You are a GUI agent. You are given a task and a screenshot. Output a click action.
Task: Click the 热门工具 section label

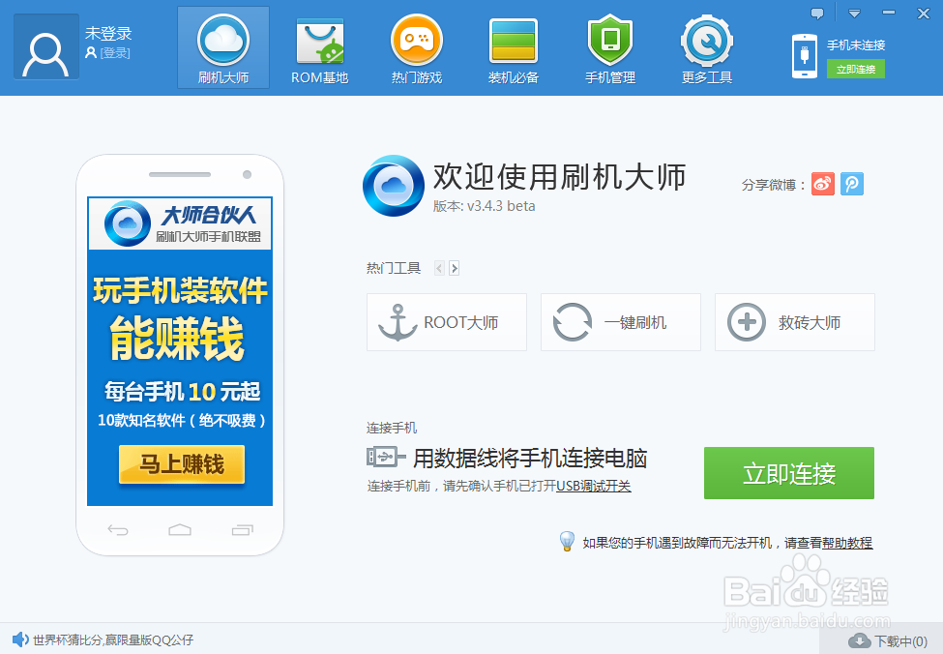tap(394, 268)
